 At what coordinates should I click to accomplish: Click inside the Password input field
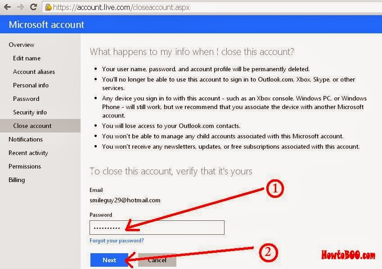157,228
